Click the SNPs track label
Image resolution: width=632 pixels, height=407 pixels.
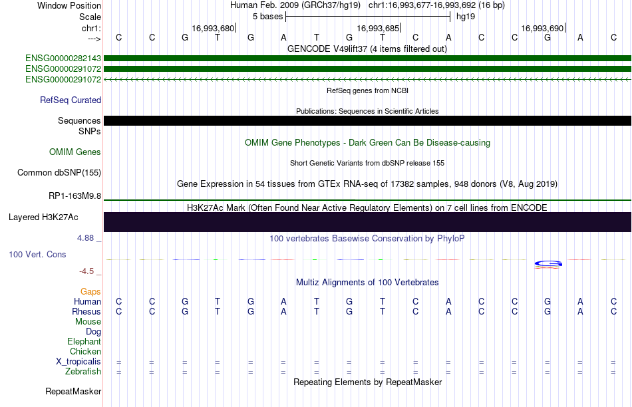90,132
